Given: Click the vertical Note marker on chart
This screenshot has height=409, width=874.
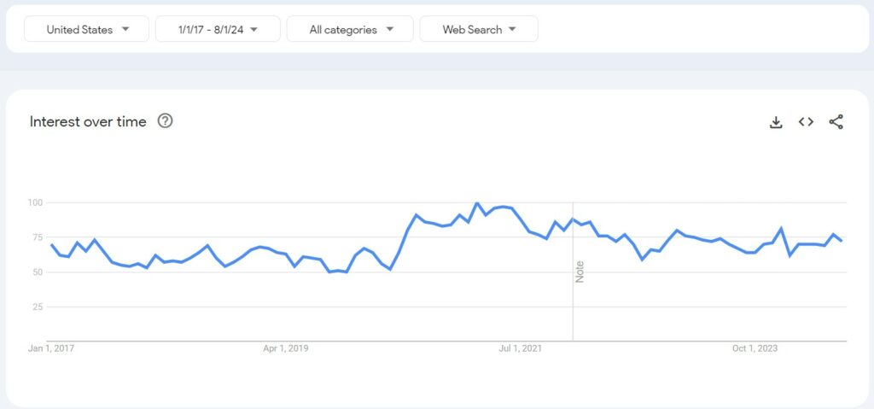Looking at the screenshot, I should pos(580,272).
